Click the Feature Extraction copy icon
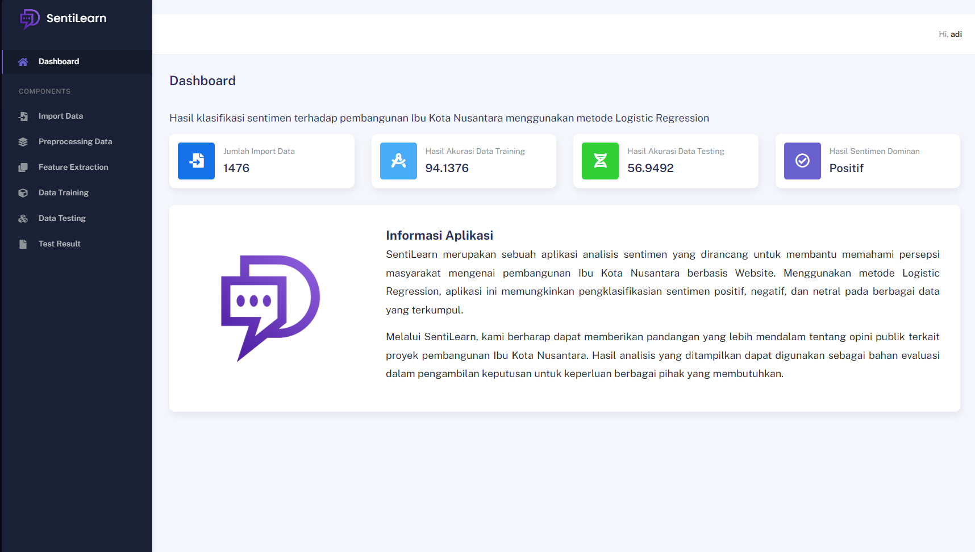 coord(23,168)
